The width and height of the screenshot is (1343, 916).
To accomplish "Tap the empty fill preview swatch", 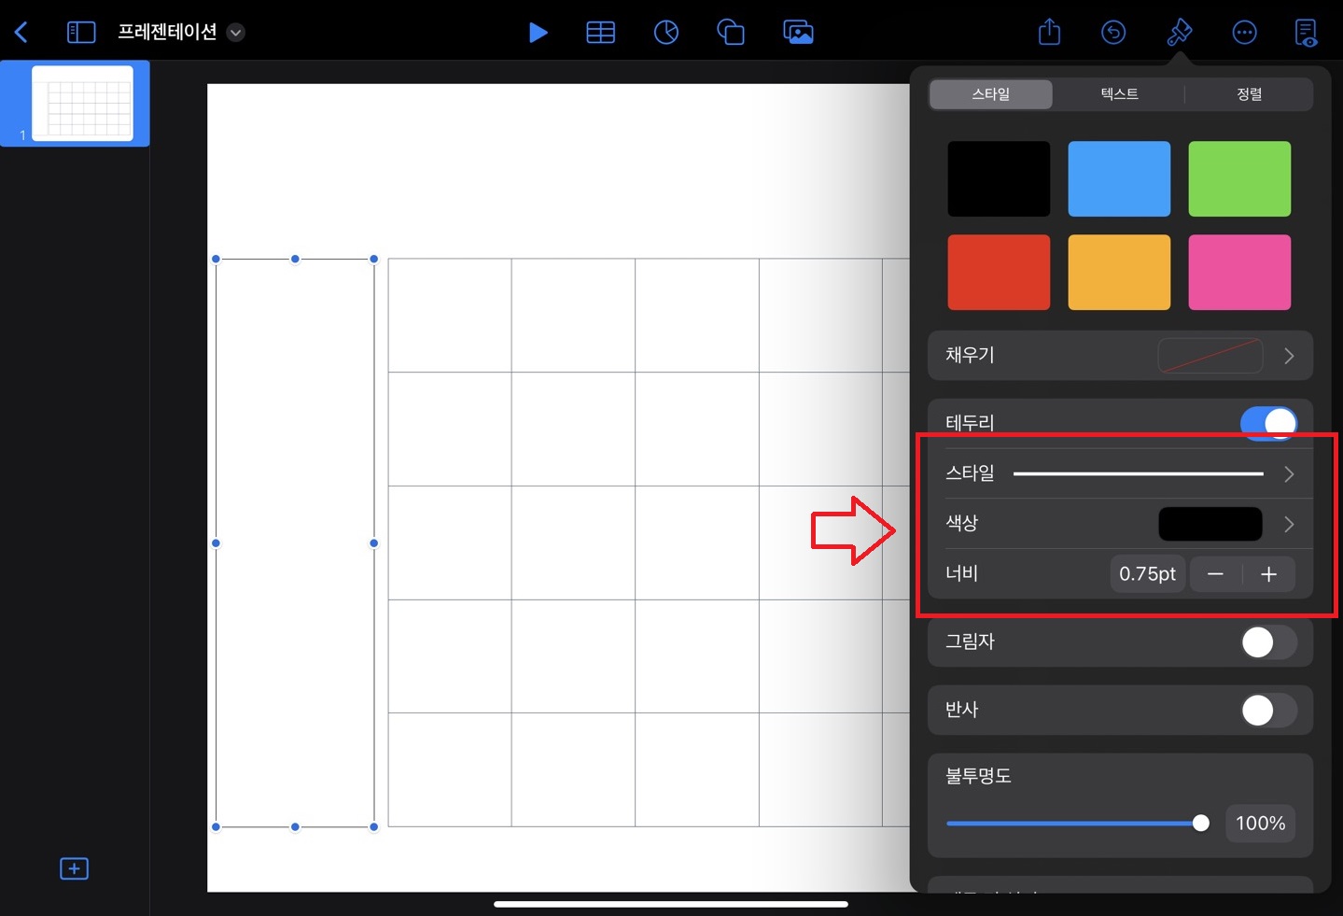I will click(x=1210, y=356).
